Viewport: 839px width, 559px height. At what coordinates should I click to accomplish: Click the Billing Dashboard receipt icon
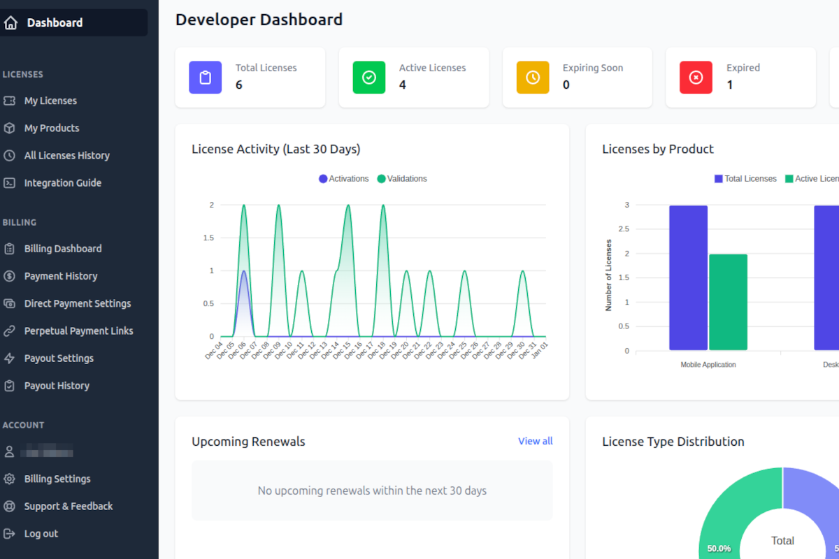(11, 248)
